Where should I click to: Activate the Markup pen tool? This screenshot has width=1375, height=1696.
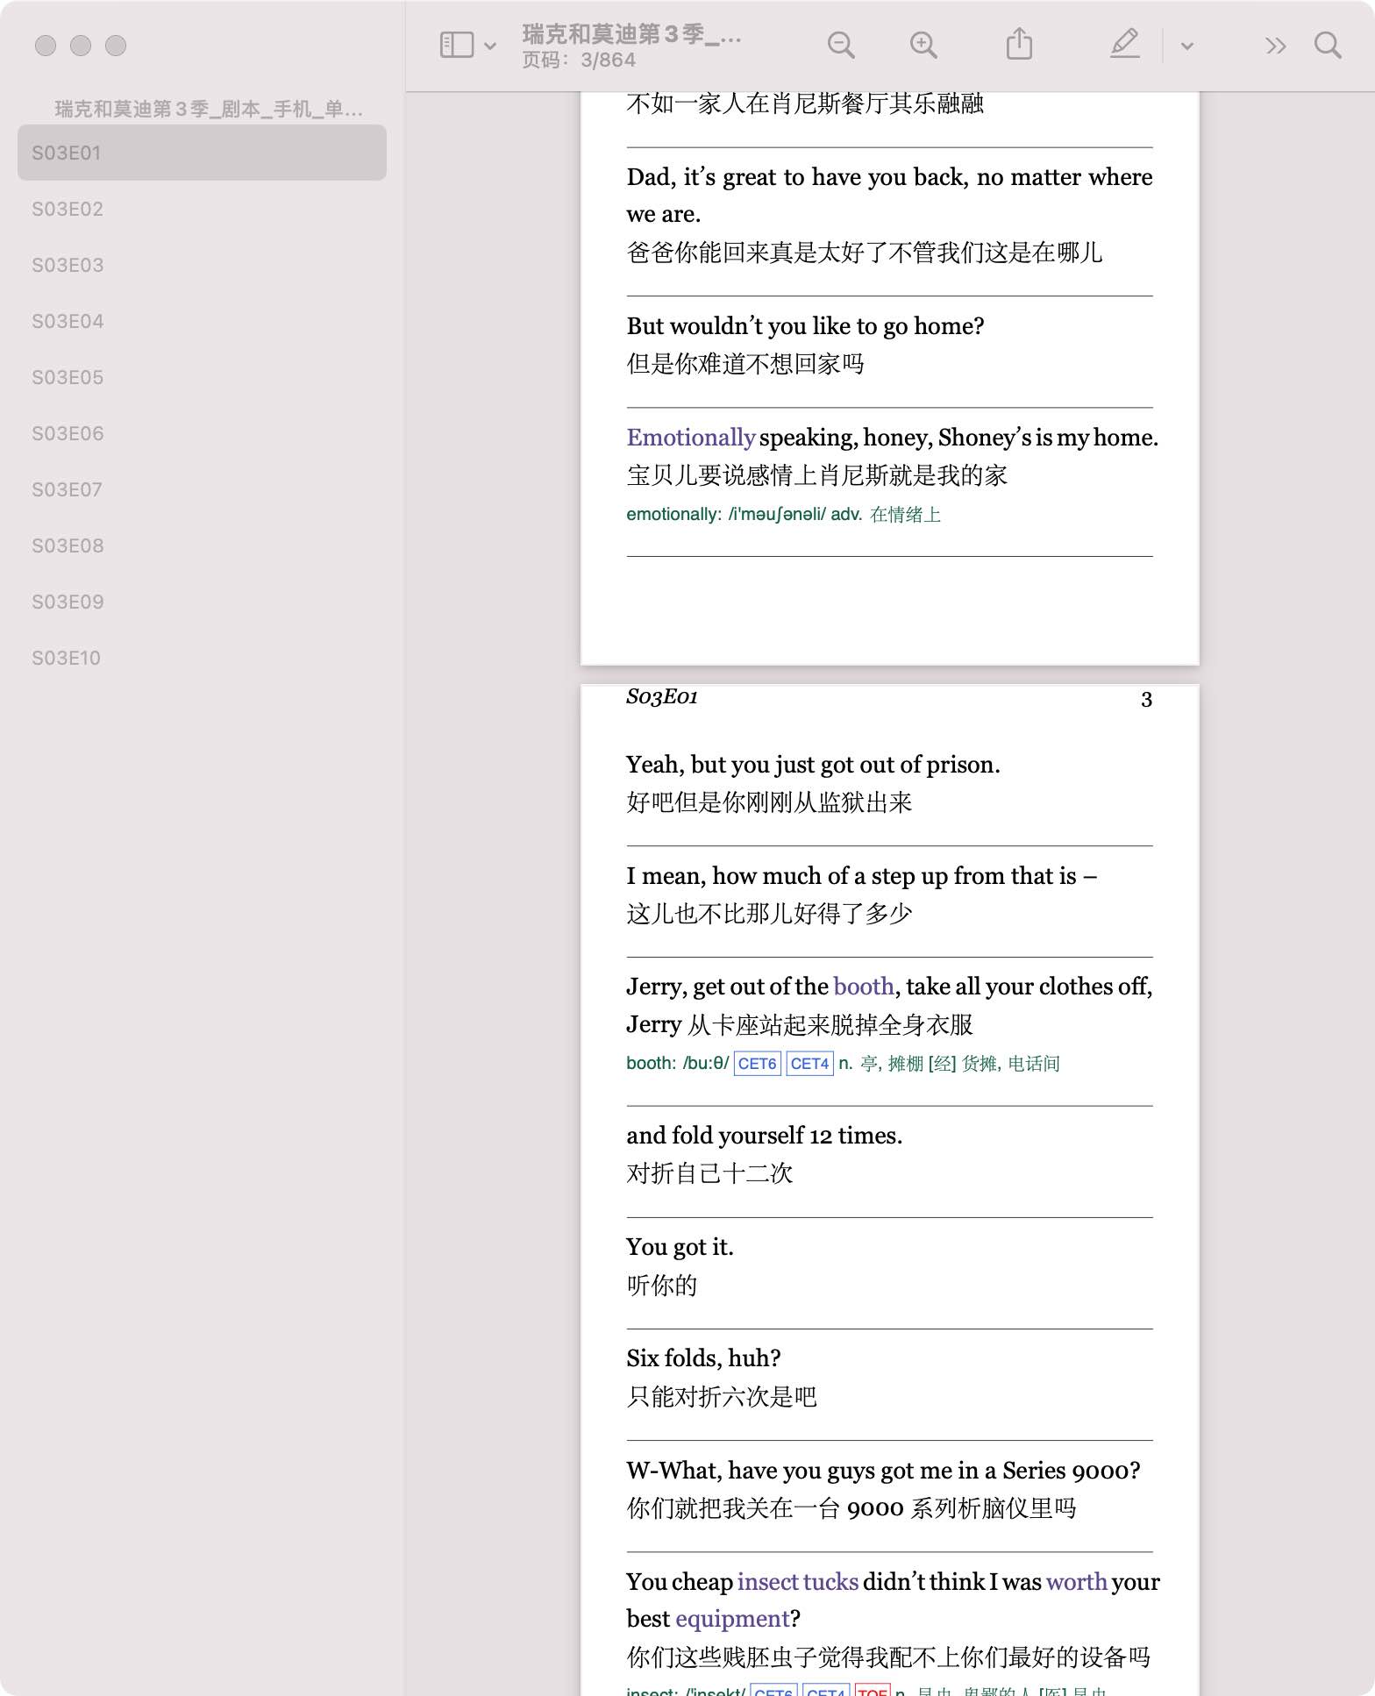pyautogui.click(x=1124, y=44)
